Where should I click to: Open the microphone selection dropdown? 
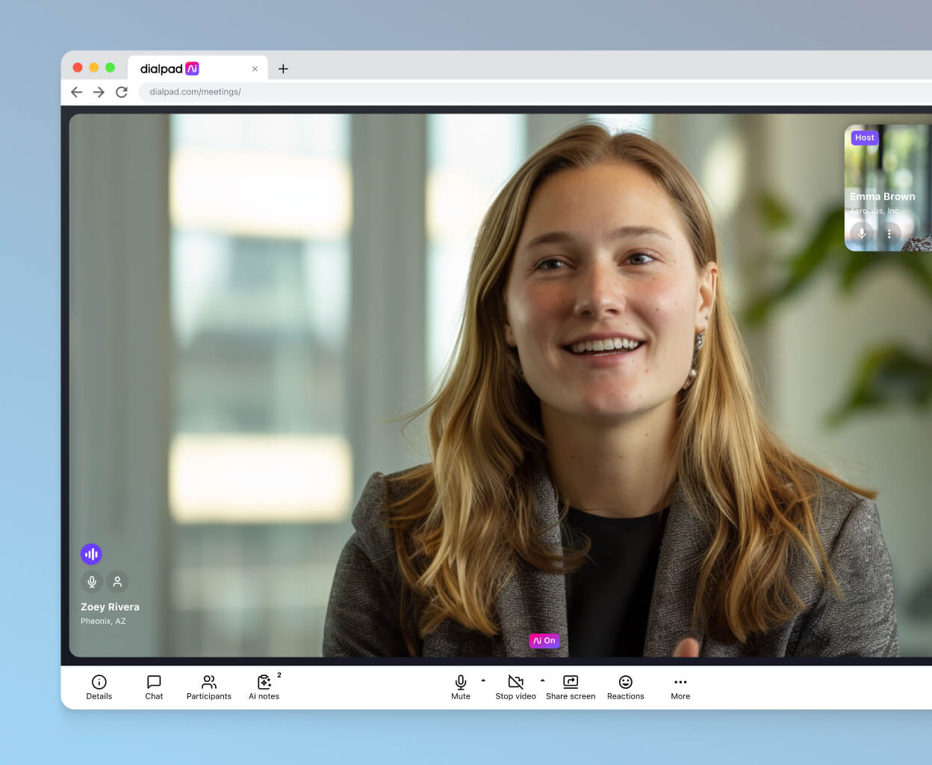coord(483,681)
